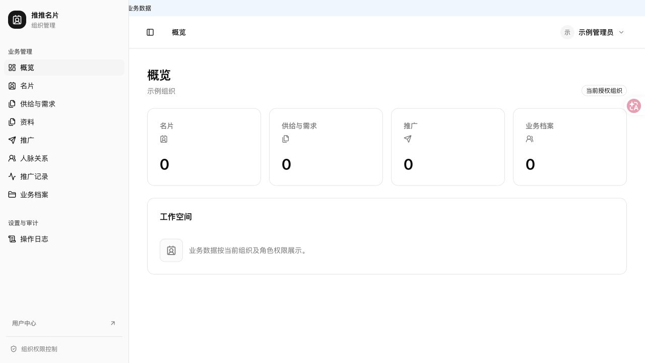
Task: Click the 推推名片 app logo icon
Action: [x=17, y=20]
